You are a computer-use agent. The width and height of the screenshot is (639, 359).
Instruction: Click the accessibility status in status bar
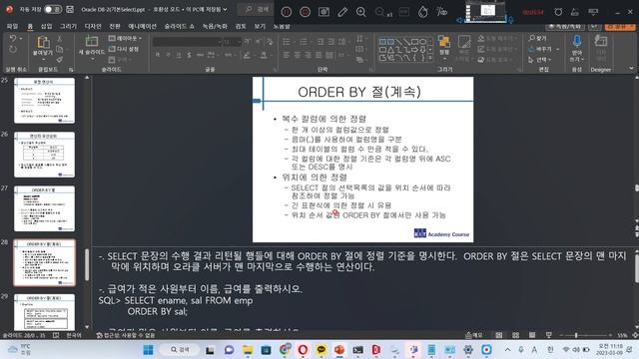click(x=125, y=335)
